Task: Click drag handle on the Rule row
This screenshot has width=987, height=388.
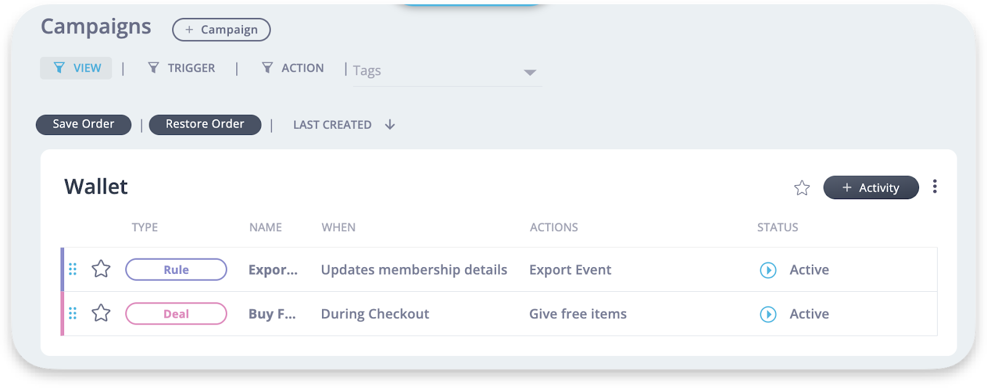Action: [73, 270]
